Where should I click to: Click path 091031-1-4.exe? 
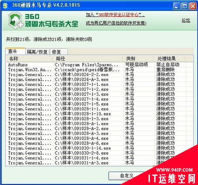tap(82, 158)
